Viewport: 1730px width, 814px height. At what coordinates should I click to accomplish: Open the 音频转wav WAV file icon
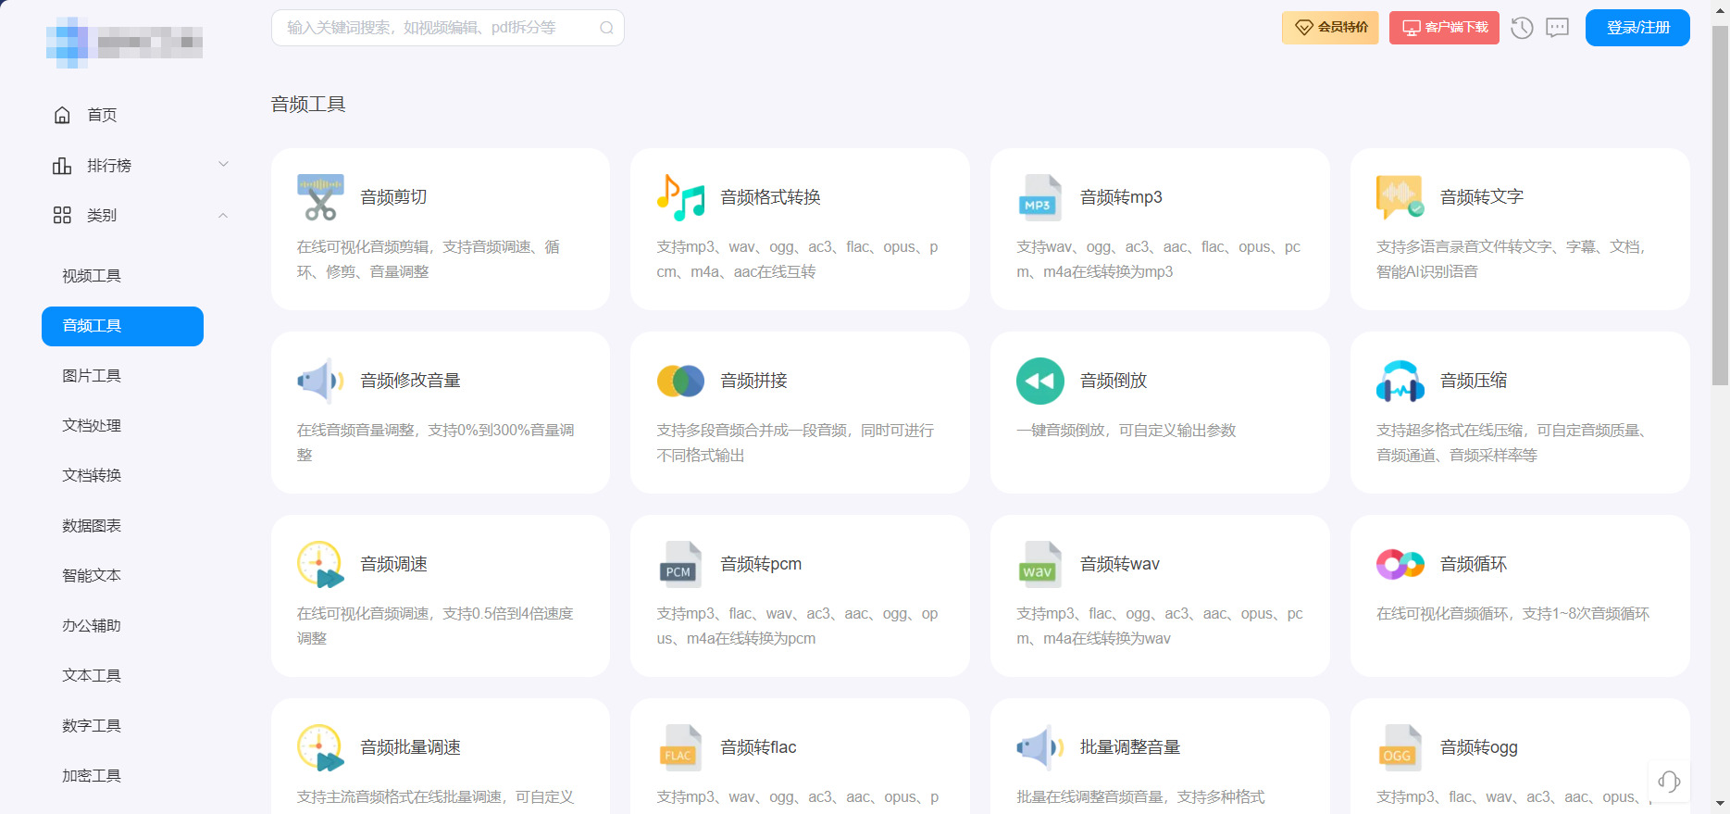[x=1040, y=564]
